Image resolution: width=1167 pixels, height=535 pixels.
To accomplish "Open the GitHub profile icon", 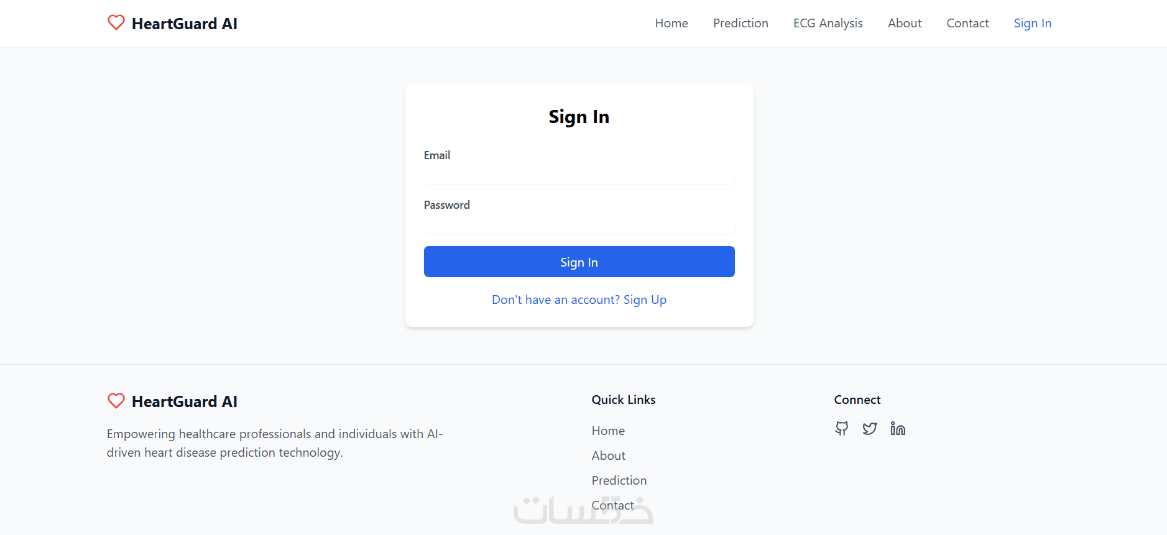I will (x=841, y=429).
